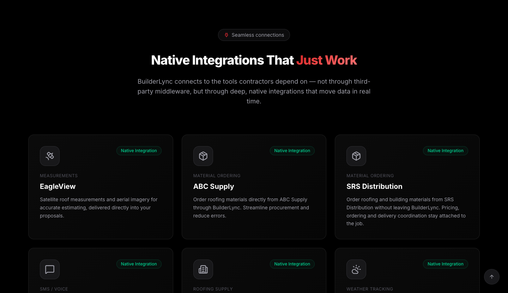
Task: Click the description starting "Order roofing materials directly"
Action: tap(251, 208)
